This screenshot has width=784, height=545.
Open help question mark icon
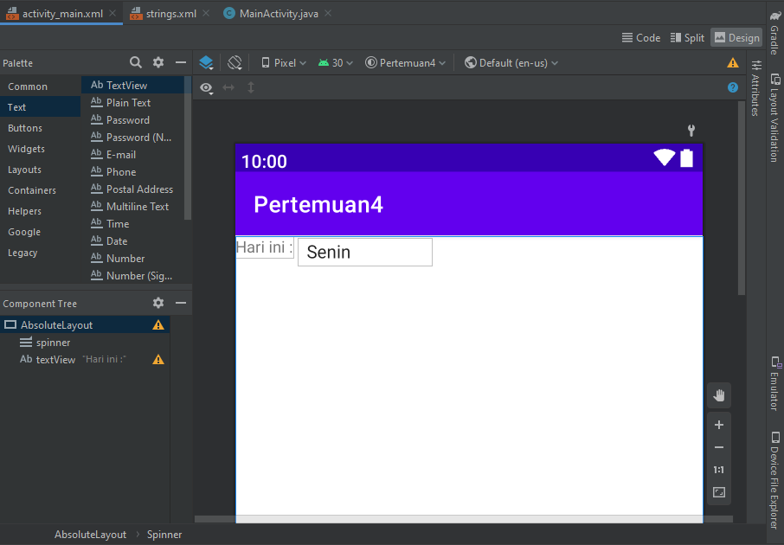[x=732, y=87]
